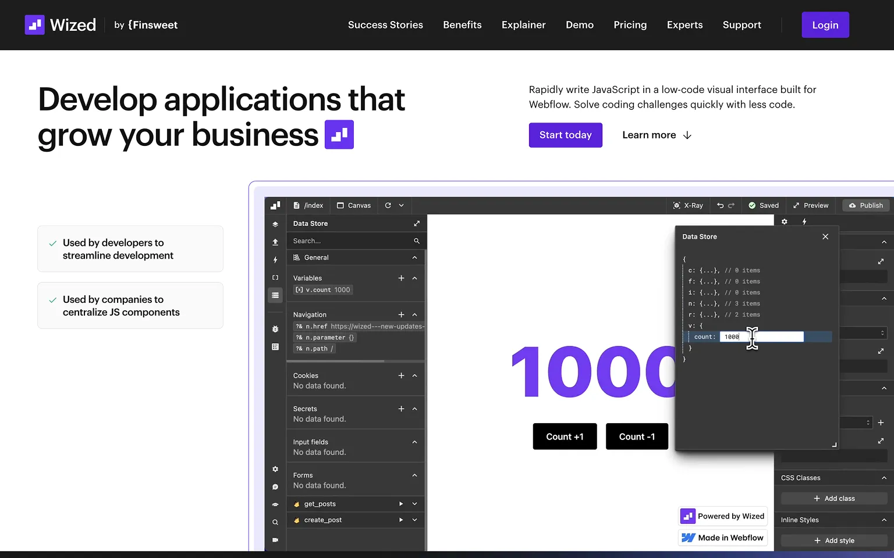Open the gear settings icon in the left sidebar
Viewport: 894px width, 558px height.
coord(275,469)
